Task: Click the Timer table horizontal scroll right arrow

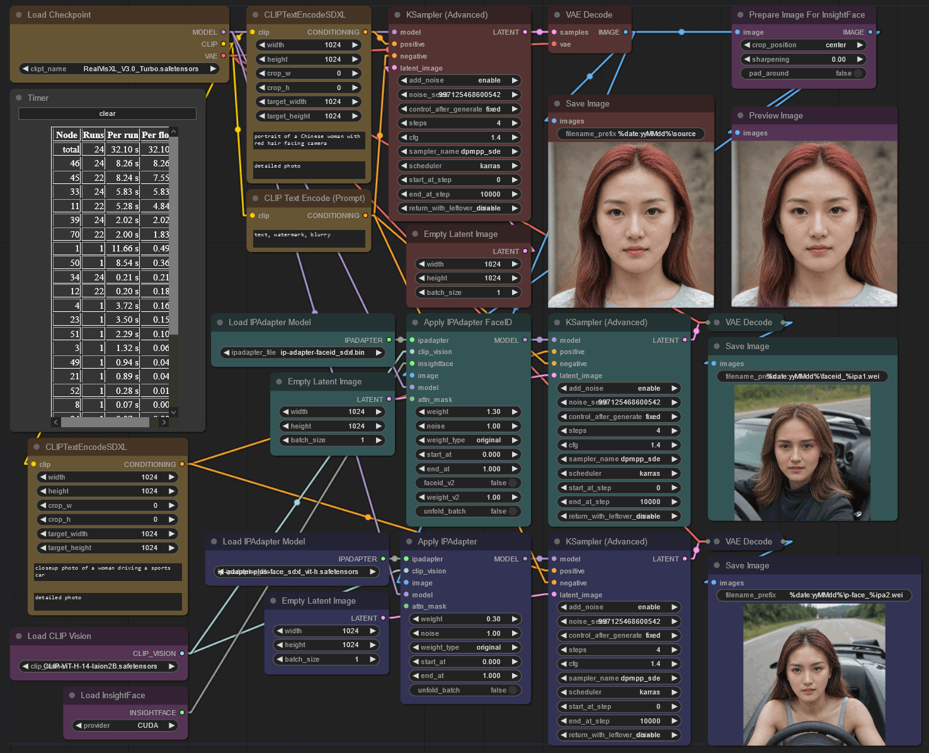Action: pyautogui.click(x=164, y=422)
